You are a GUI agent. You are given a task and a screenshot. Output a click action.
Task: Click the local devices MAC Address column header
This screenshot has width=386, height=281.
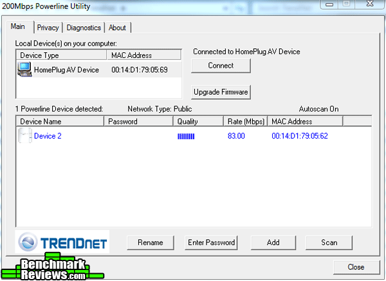coord(144,55)
